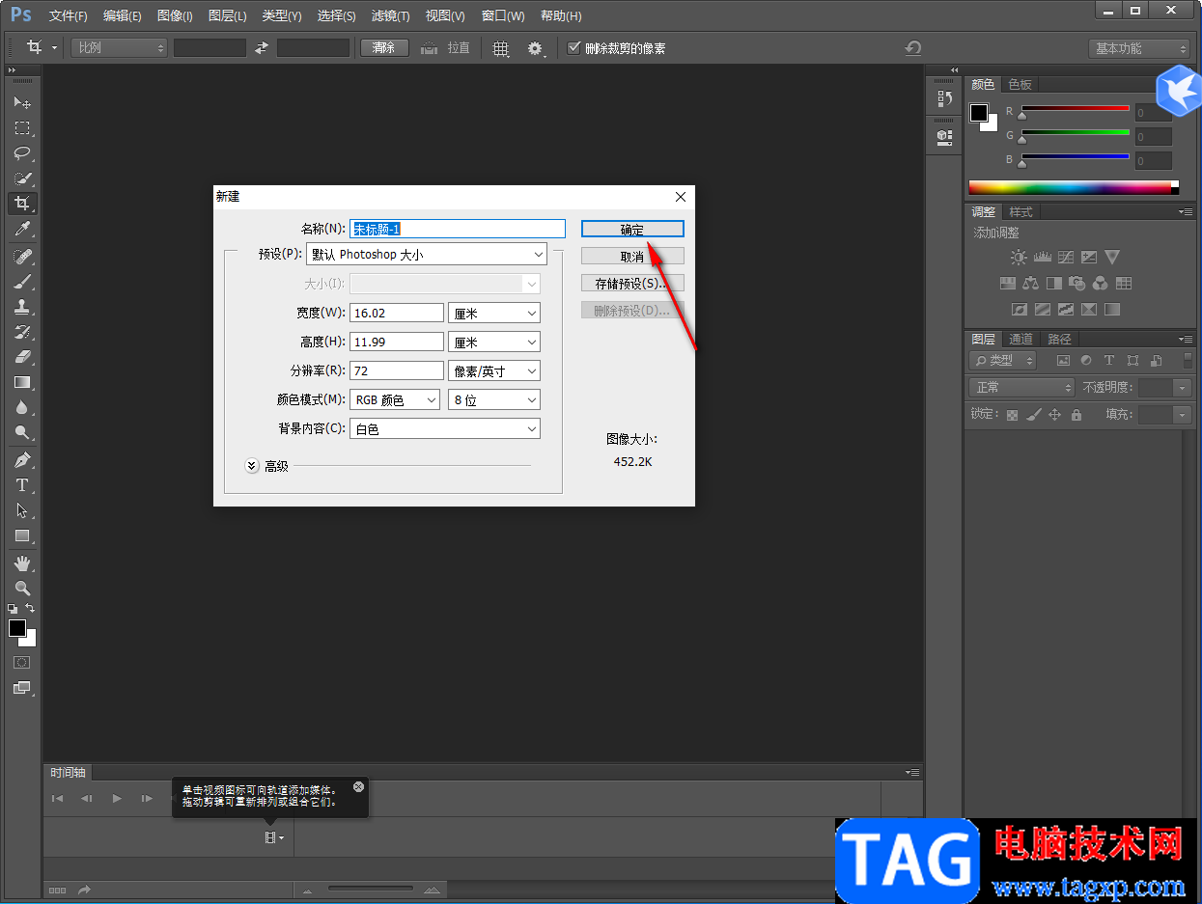Toggle lock all padlock icon
Image resolution: width=1202 pixels, height=904 pixels.
(1076, 415)
